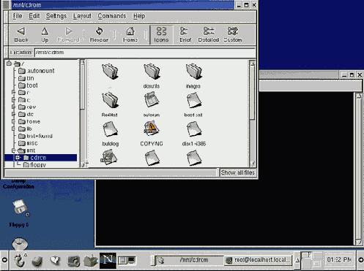Jump to the Home directory
Screen dimensions: 364x271
[x=130, y=34]
